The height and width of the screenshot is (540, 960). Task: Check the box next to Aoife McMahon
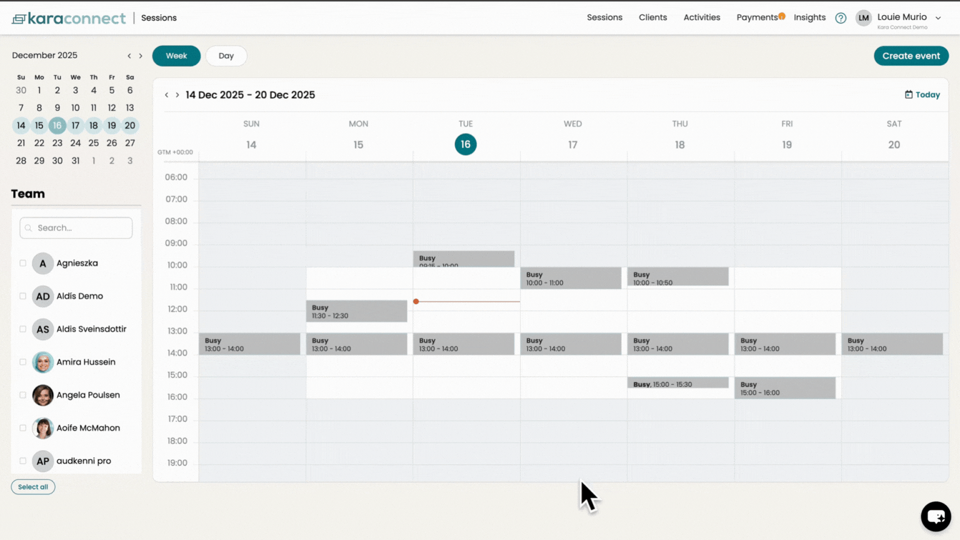point(23,428)
